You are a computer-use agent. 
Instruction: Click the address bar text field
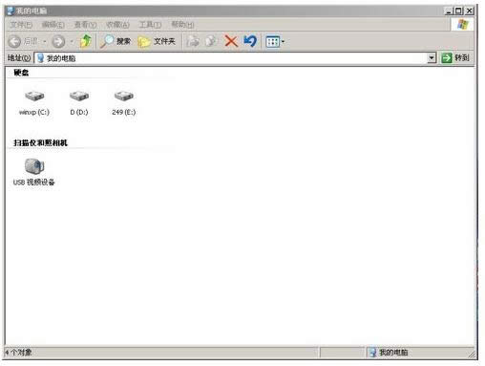[231, 58]
